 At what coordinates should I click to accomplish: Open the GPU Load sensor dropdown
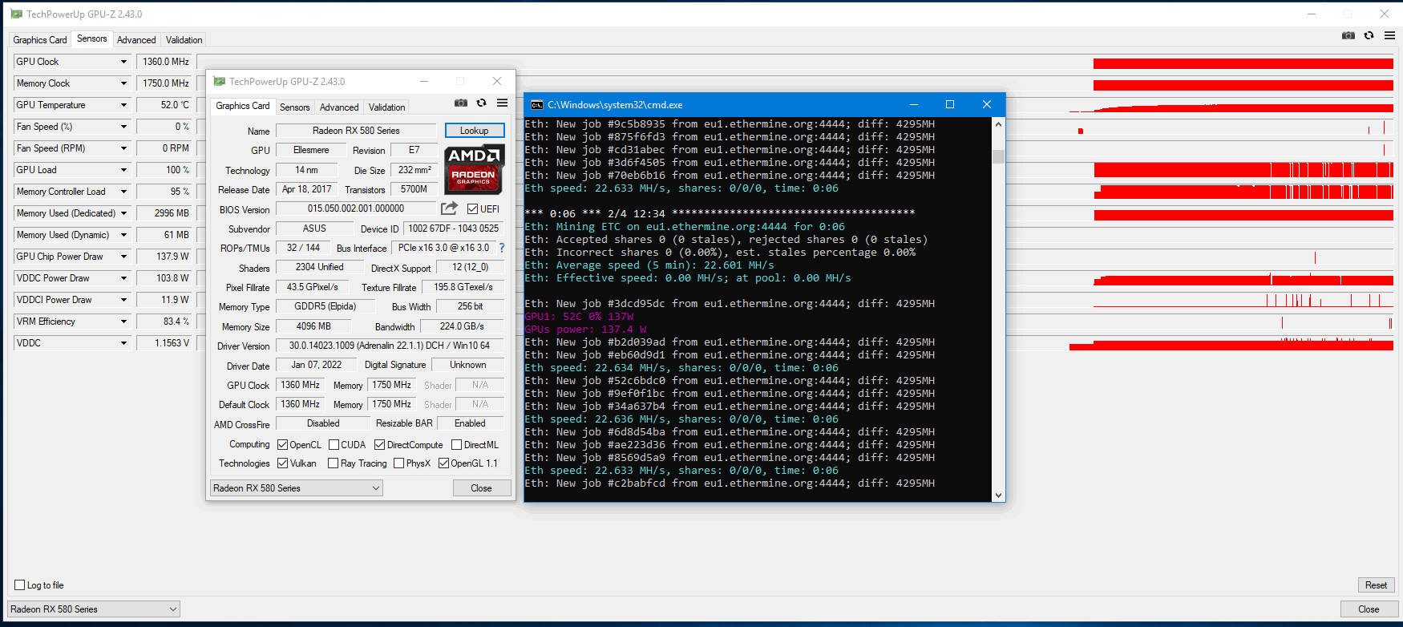tap(123, 170)
